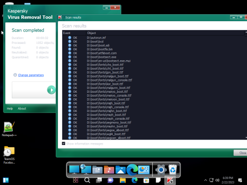The image size is (247, 185).
Task: Open network status in system tray
Action: pyautogui.click(x=211, y=180)
